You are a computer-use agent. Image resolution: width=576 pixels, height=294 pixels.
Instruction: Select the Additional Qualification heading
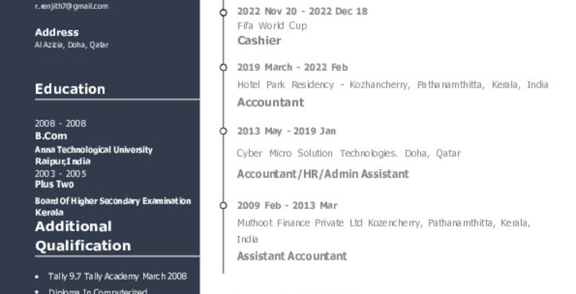[83, 236]
